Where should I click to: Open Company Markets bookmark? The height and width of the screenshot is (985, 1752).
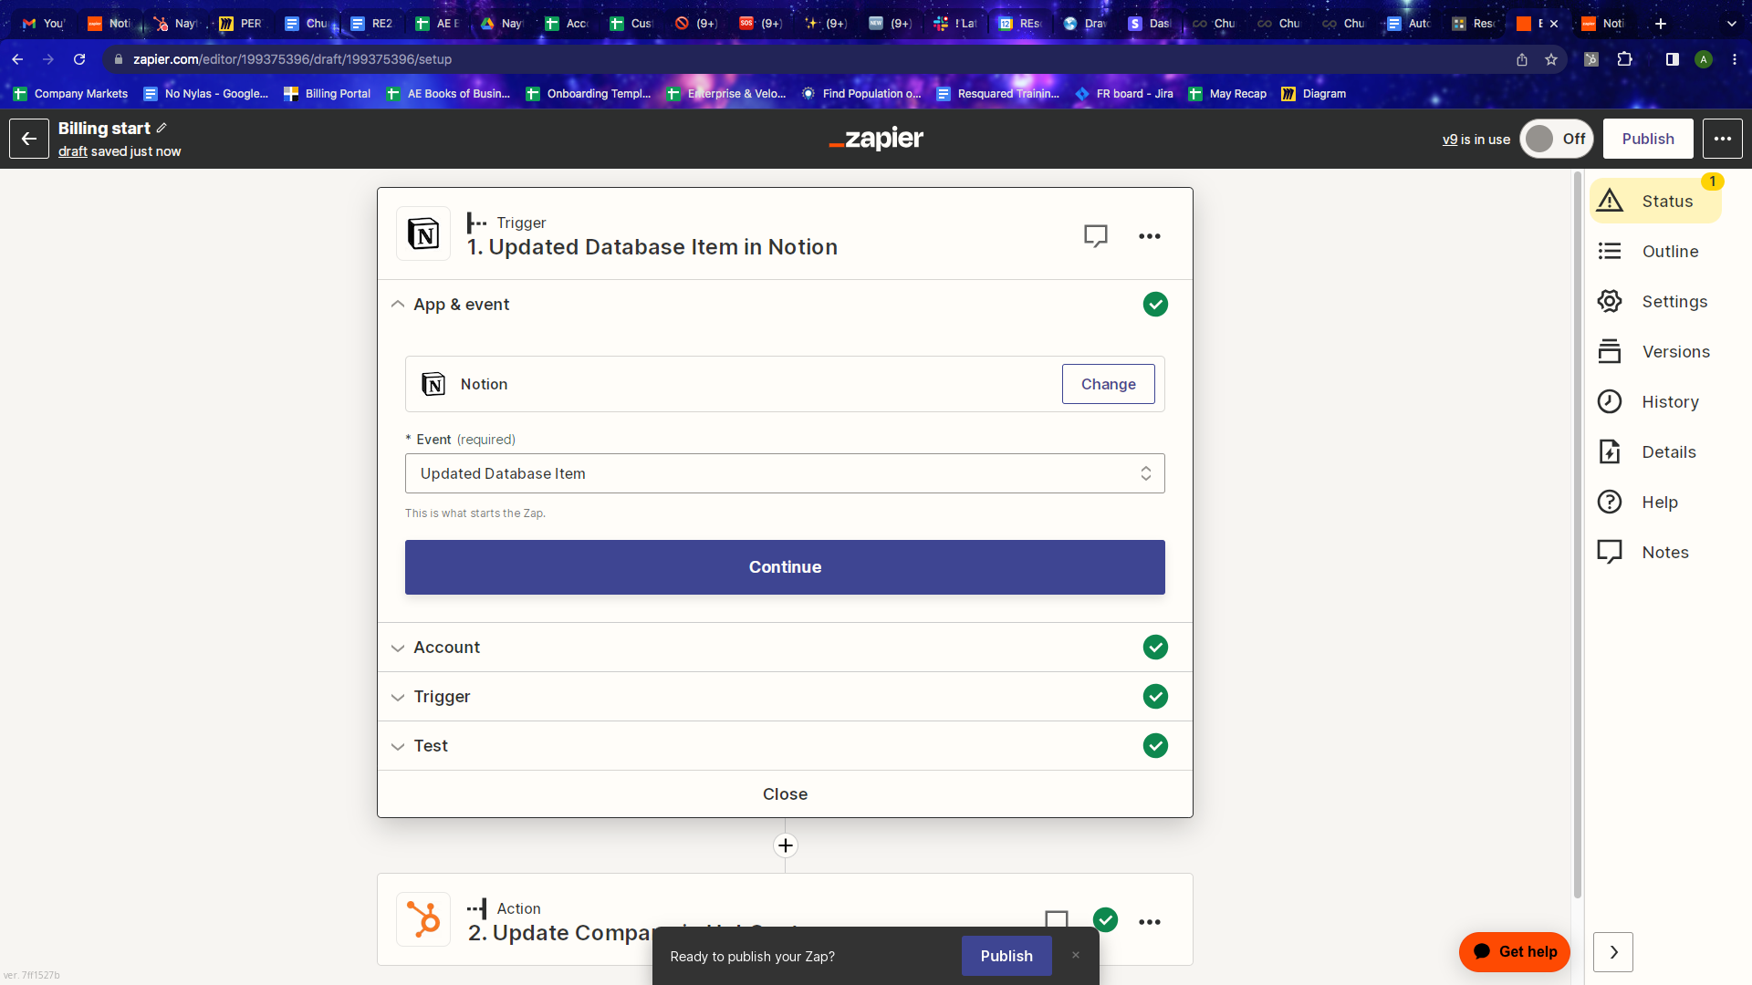point(71,94)
